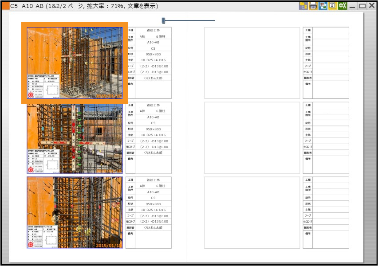The width and height of the screenshot is (378, 266).
Task: Click the blue layout arrangement icon
Action: point(323,6)
